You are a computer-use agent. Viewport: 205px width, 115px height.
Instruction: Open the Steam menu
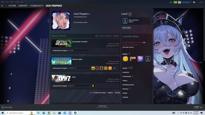point(3,2)
